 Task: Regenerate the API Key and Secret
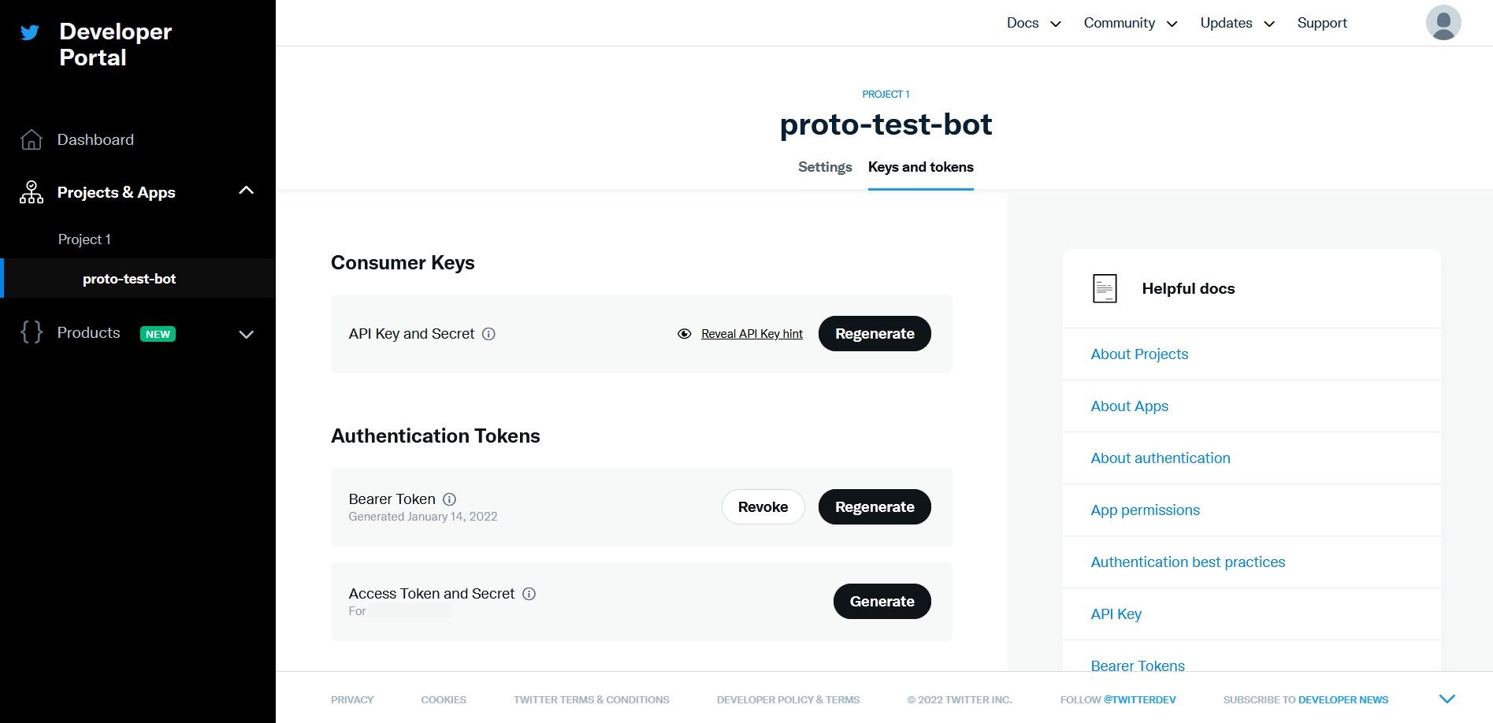point(875,334)
